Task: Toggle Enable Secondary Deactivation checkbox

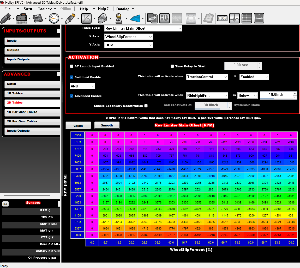Action: tap(146, 106)
